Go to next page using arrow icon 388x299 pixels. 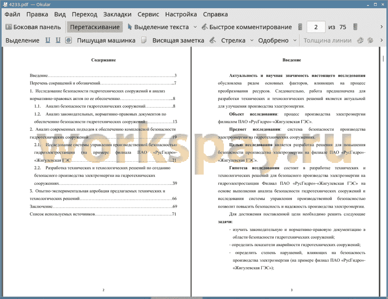tap(355, 27)
